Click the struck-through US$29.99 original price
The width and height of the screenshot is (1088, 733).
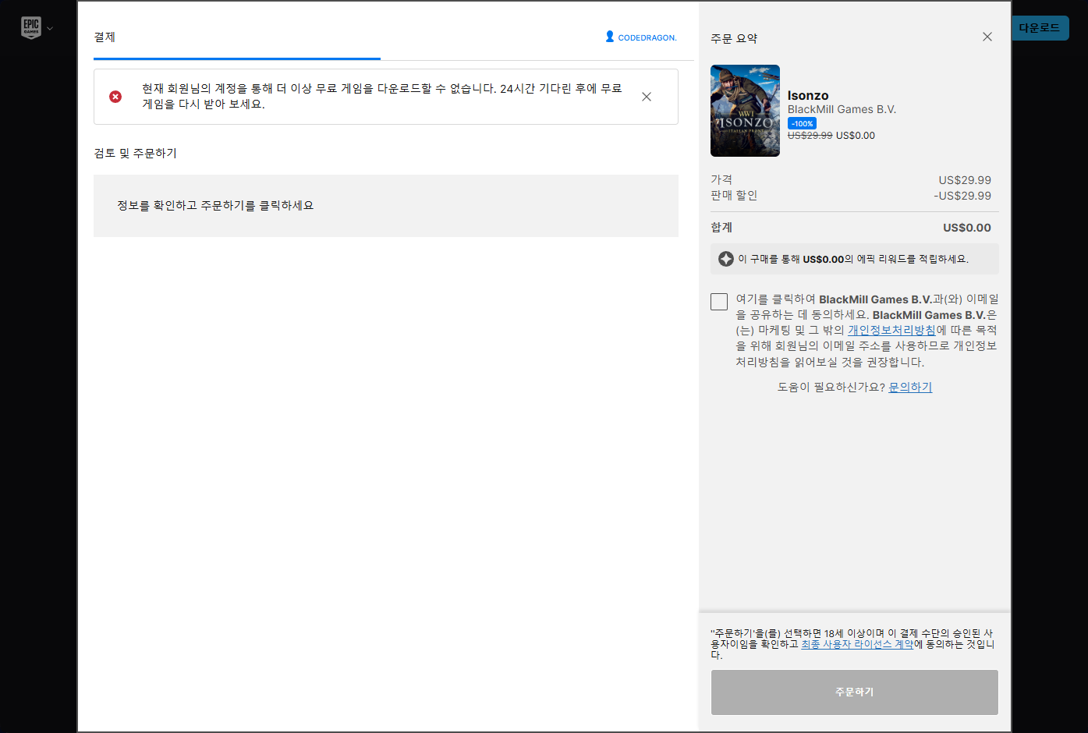coord(810,135)
